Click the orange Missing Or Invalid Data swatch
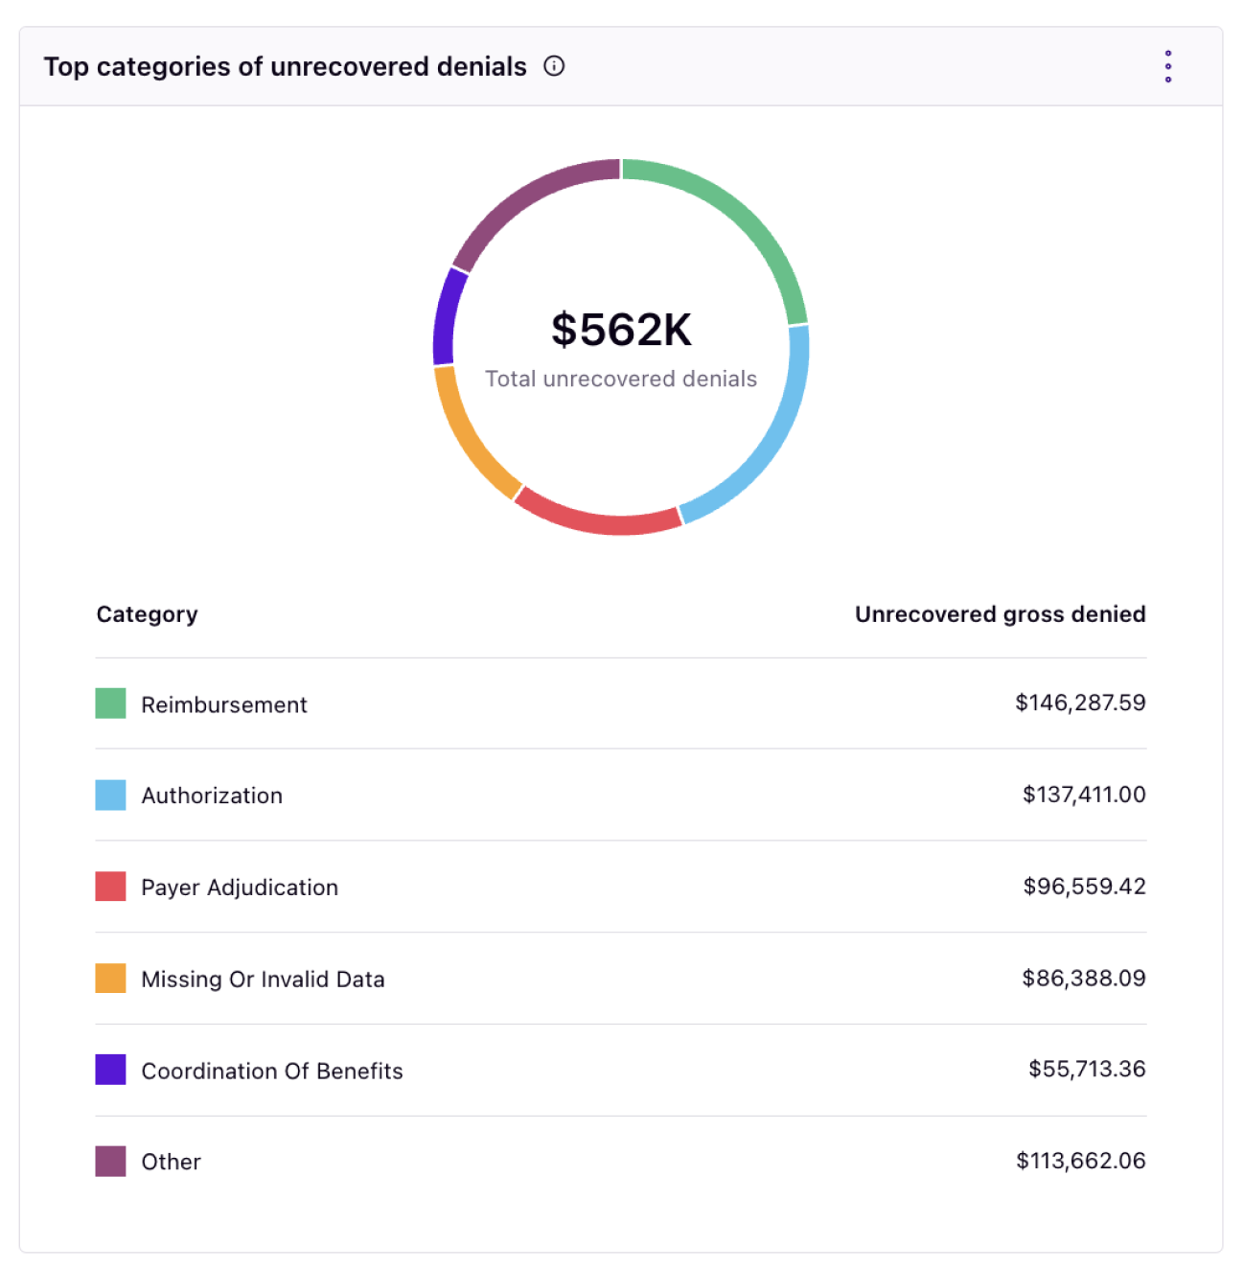The width and height of the screenshot is (1244, 1269). point(110,978)
